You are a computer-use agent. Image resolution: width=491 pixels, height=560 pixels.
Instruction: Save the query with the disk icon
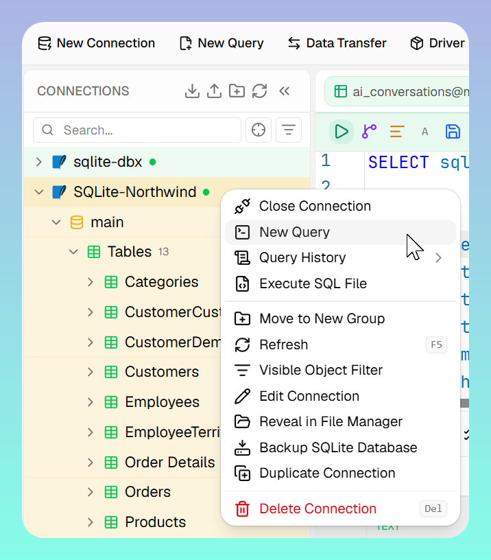(453, 132)
